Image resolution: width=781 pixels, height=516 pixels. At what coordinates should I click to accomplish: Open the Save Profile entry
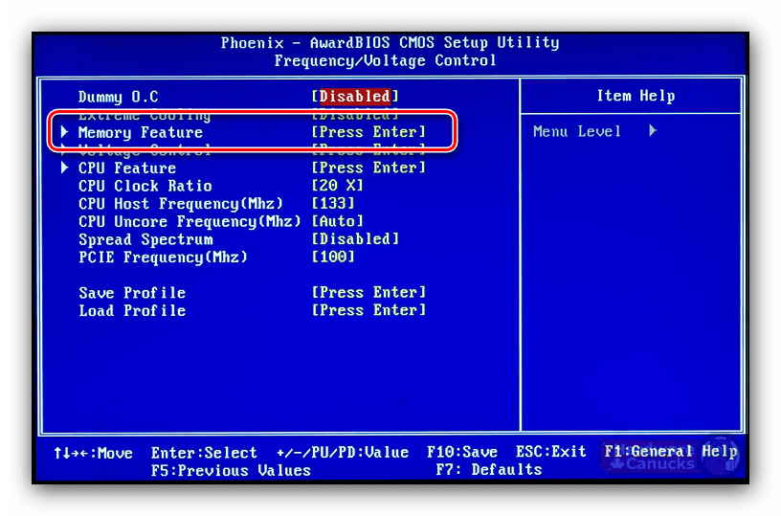point(132,293)
